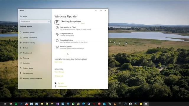Open Sticky Notes from the taskbar
Image resolution: width=189 pixels, height=106 pixels.
point(141,104)
